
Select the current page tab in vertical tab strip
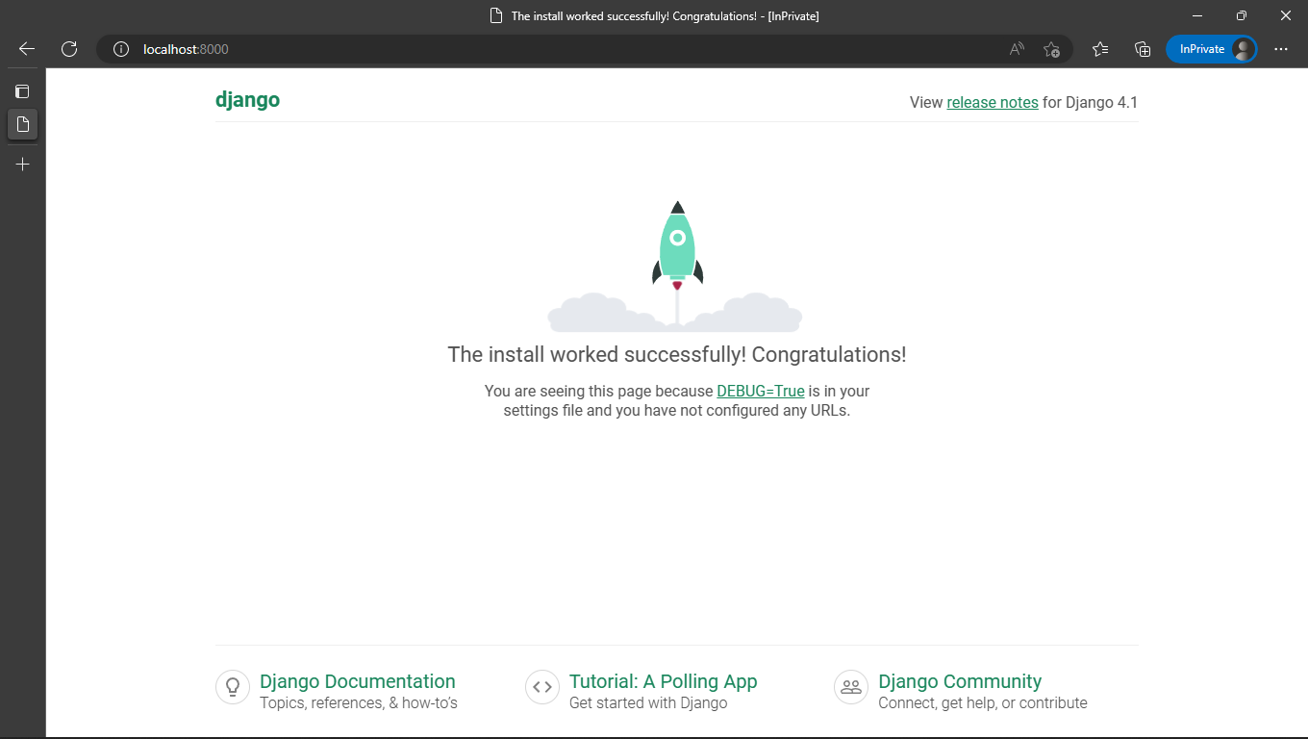point(23,125)
